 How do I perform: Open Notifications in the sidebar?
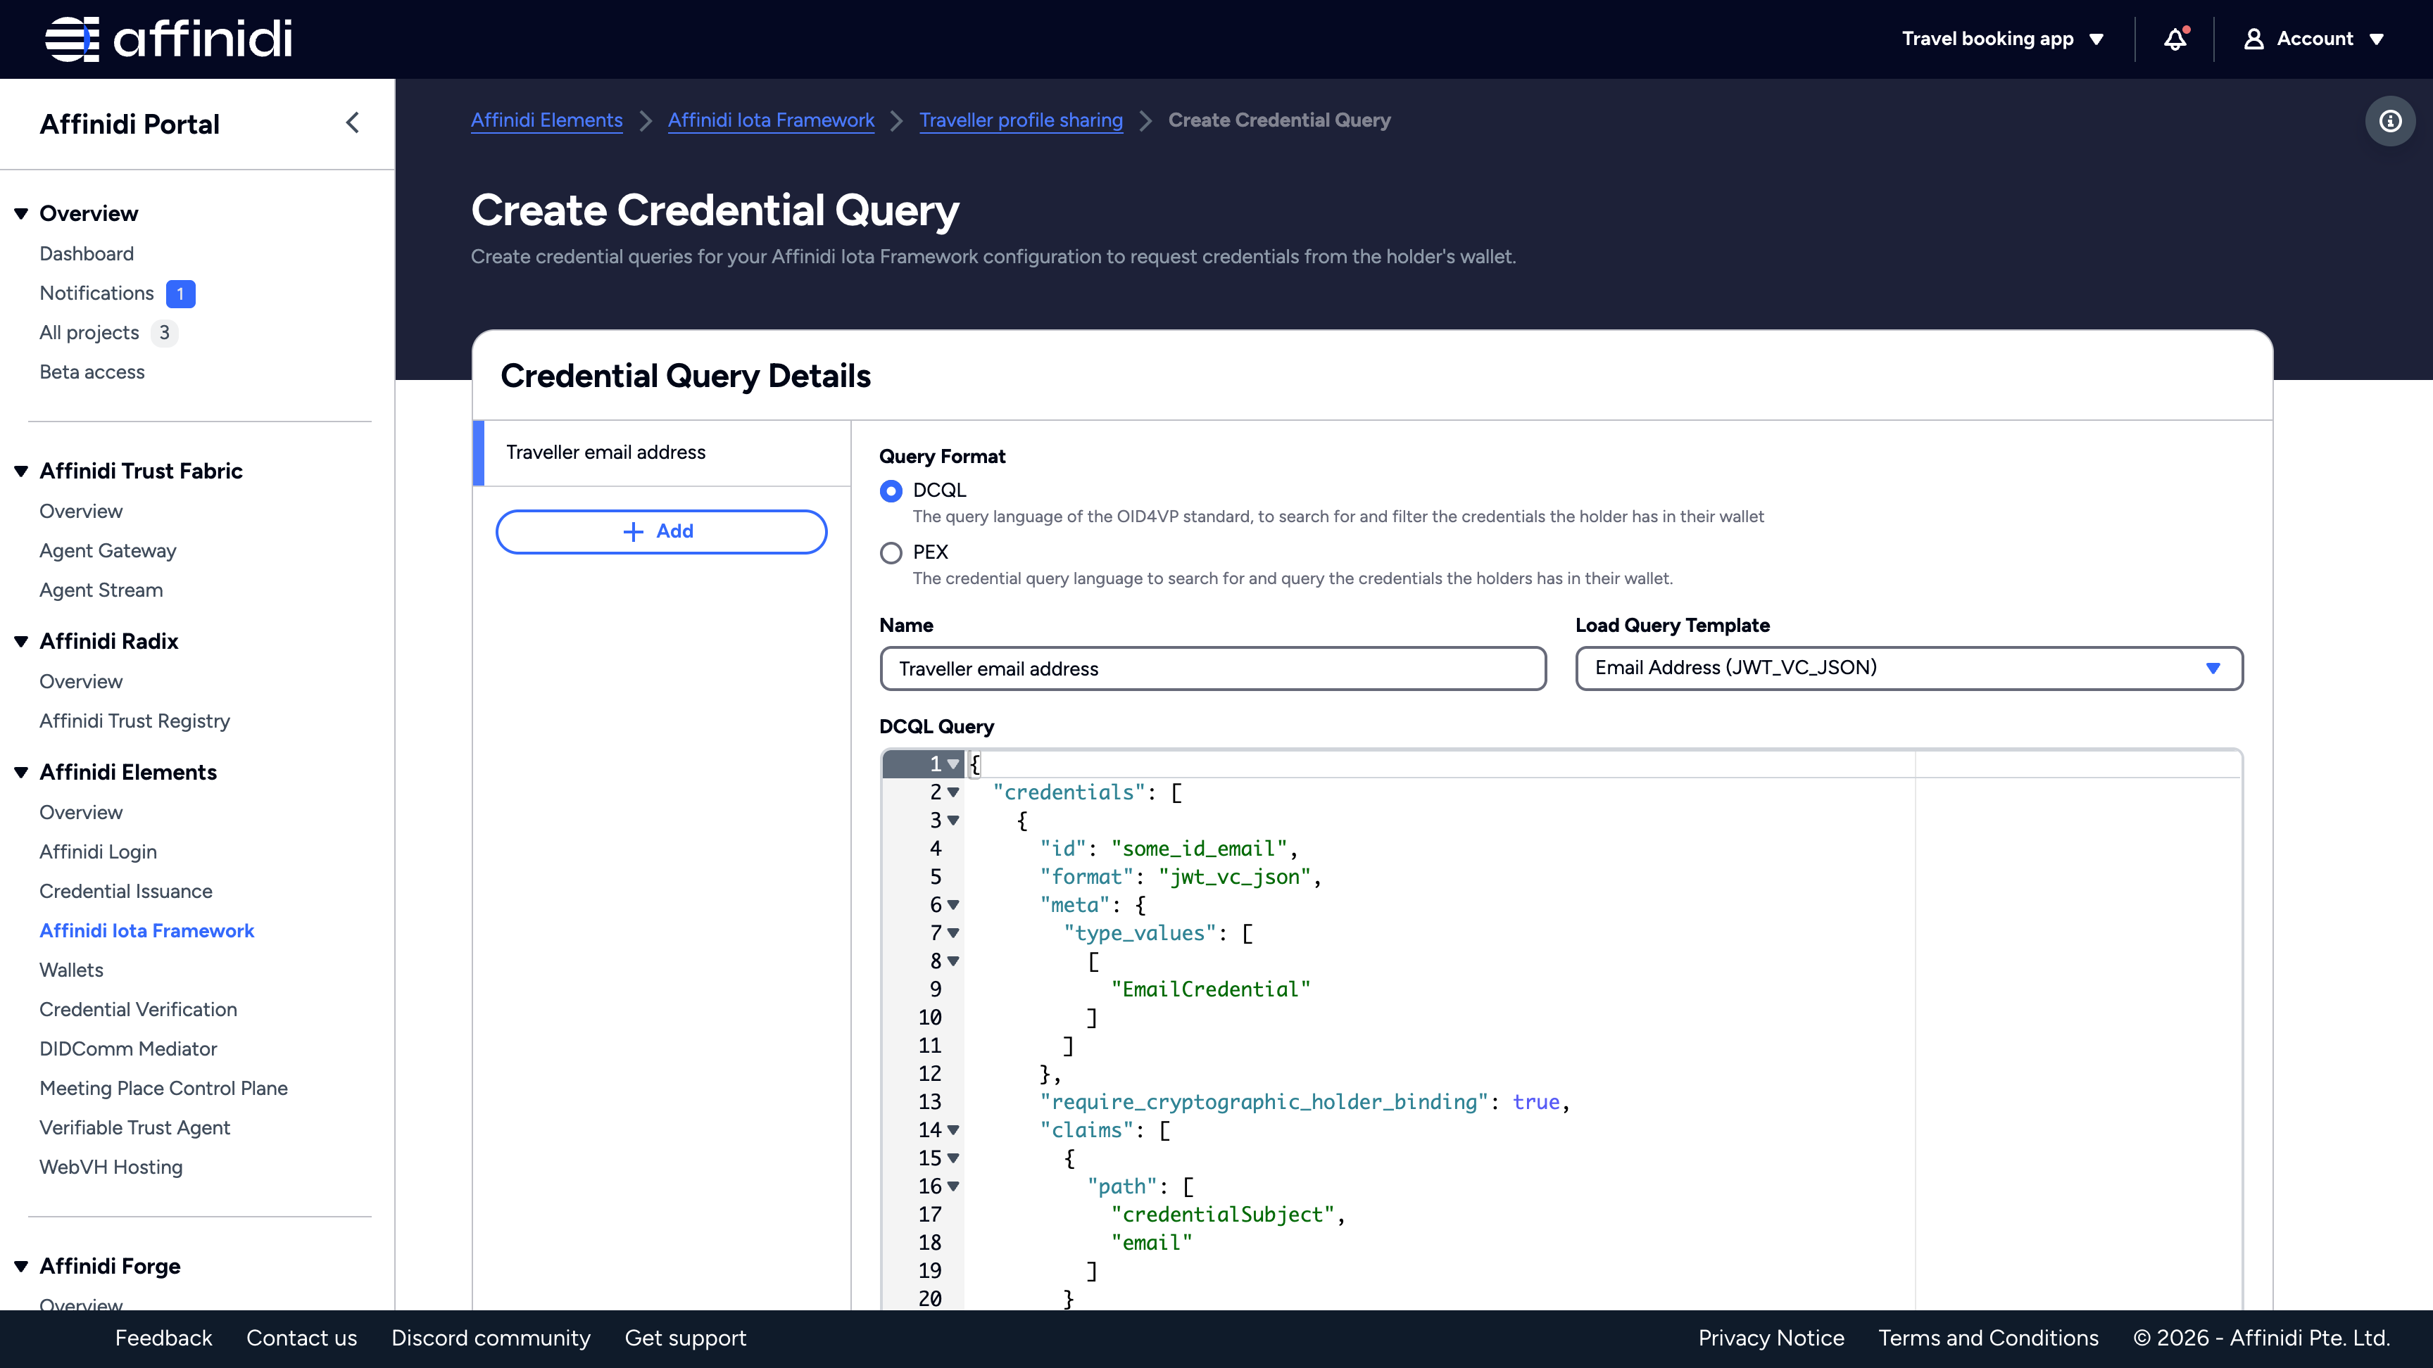pos(96,293)
